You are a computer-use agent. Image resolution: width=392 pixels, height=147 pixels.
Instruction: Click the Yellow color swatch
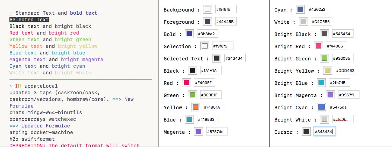pyautogui.click(x=195, y=107)
